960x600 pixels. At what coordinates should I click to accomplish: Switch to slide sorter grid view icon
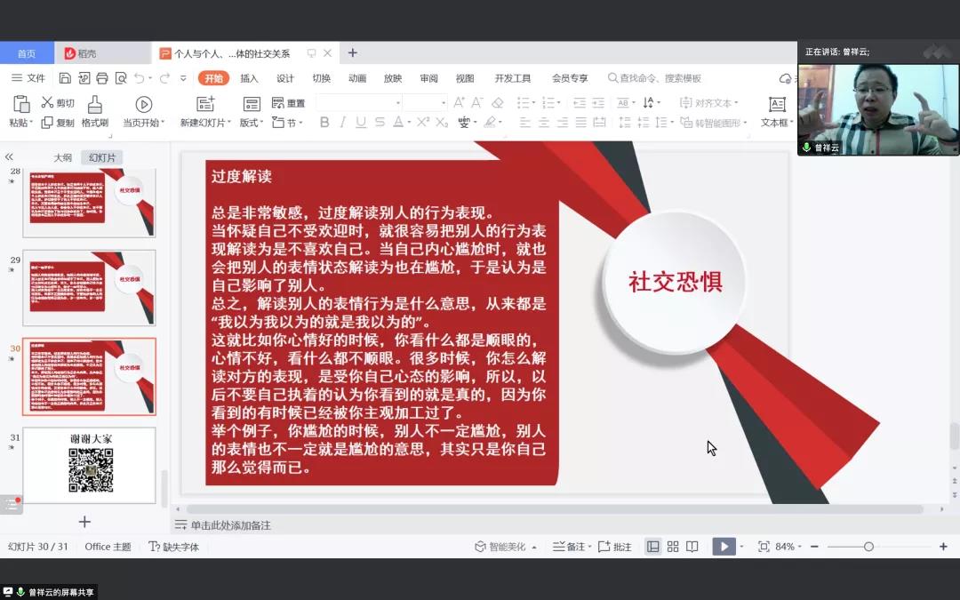pos(673,547)
